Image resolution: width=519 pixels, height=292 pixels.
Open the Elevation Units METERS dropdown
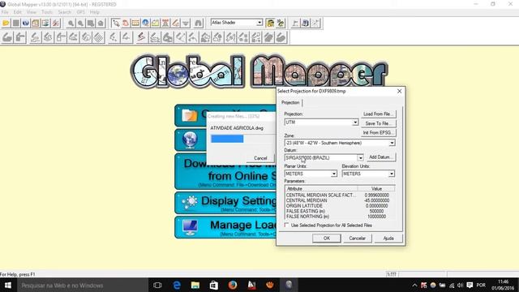click(392, 174)
